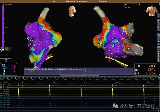Image resolution: width=160 pixels, height=112 pixels.
Task: Click the blue SM circular icon
Action: point(4,74)
